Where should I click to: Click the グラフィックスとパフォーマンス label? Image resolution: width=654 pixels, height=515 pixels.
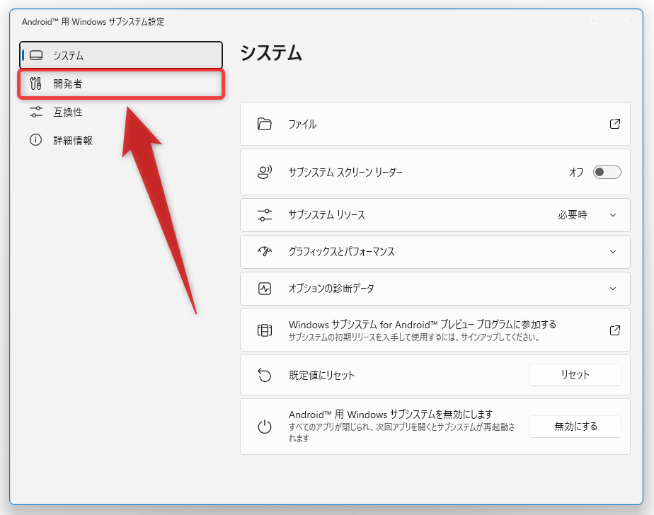[342, 252]
